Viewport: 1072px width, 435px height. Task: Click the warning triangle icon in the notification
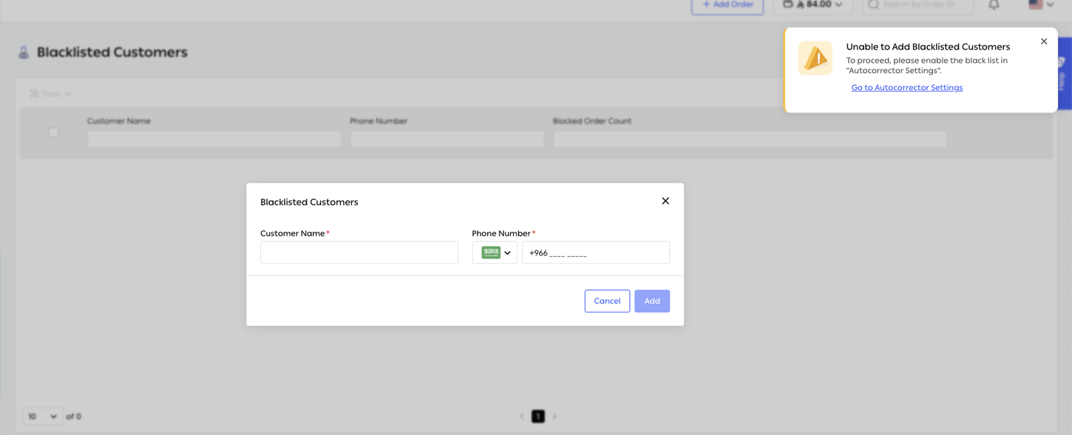pos(815,58)
